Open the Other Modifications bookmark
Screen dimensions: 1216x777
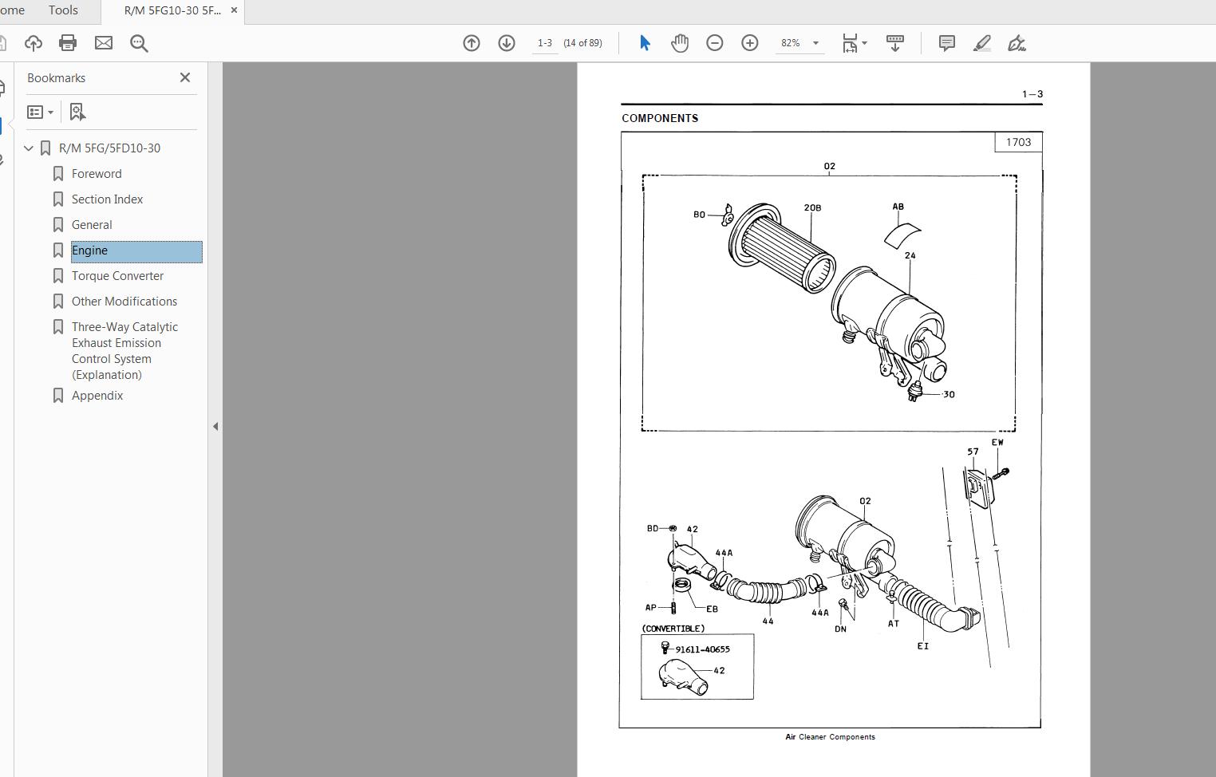point(124,302)
